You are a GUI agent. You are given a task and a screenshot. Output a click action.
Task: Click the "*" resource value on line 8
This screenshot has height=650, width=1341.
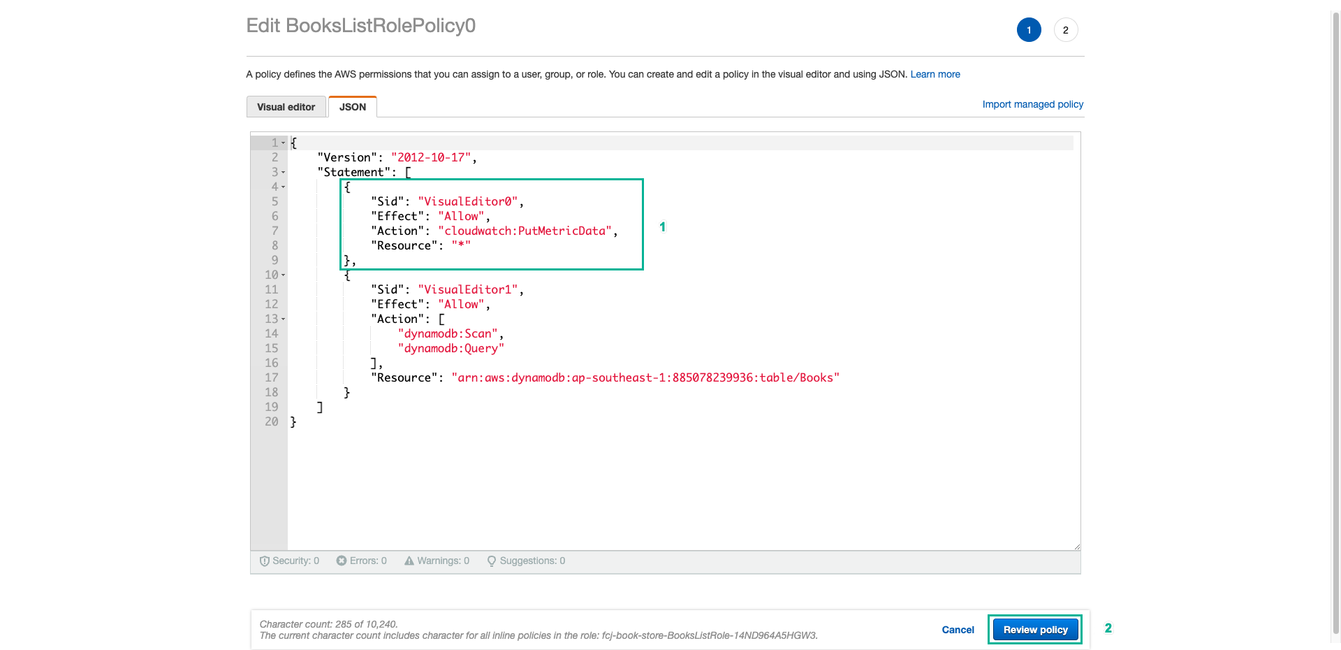(461, 246)
